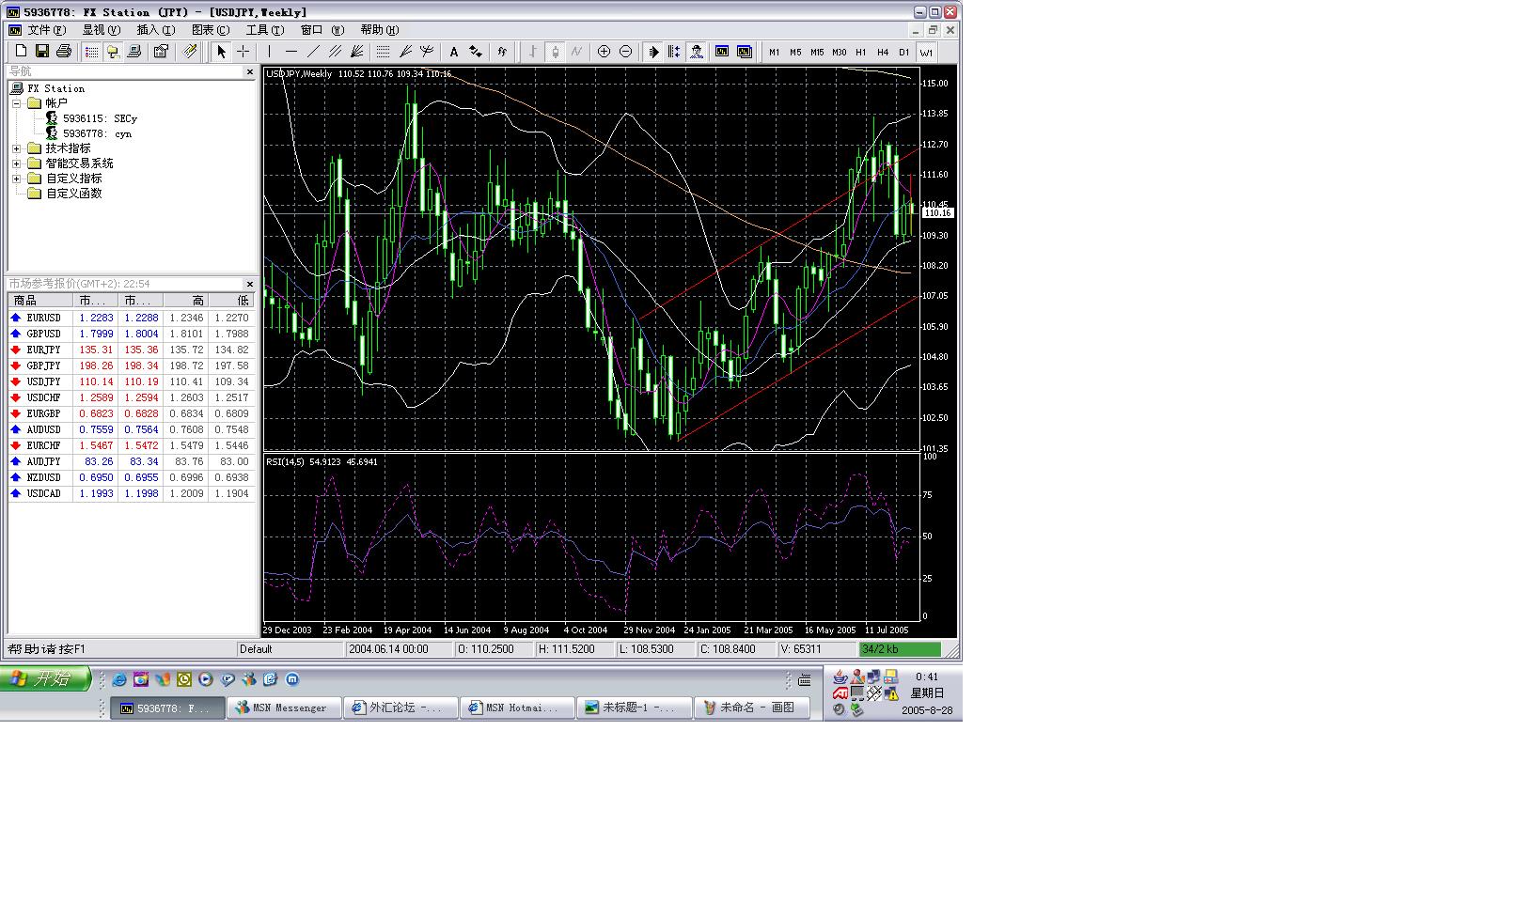Screen dimensions: 1523x902
Task: Select the 自定义函数 folder
Action: click(x=73, y=194)
